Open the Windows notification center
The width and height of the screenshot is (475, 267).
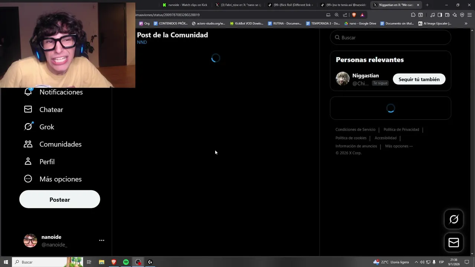pyautogui.click(x=467, y=262)
